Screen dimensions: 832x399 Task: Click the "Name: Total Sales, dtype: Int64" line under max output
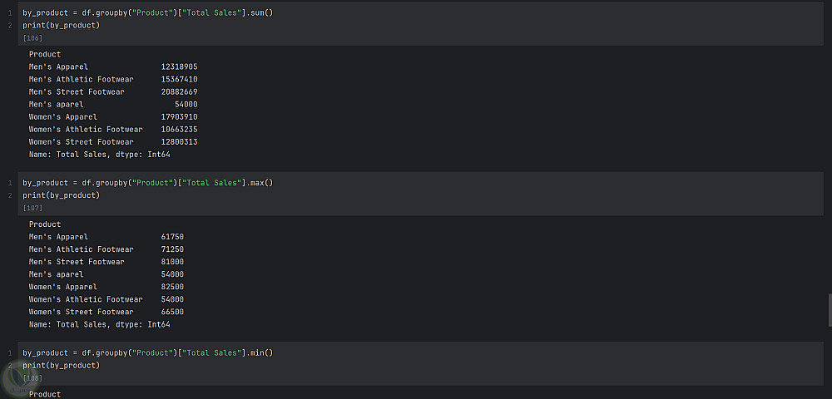99,324
